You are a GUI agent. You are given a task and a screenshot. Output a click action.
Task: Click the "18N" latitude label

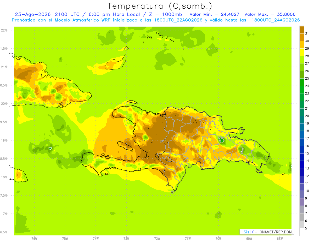pyautogui.click(x=4, y=177)
